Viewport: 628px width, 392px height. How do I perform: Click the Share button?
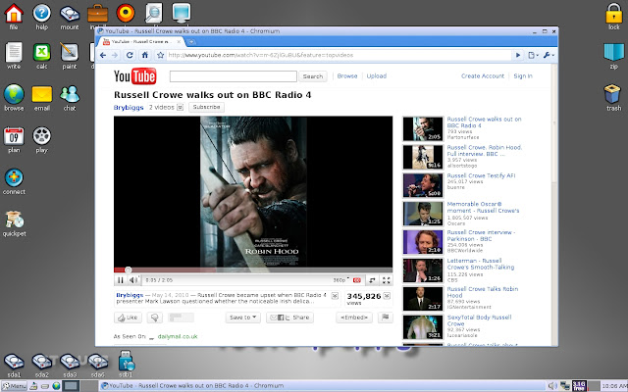(x=289, y=318)
